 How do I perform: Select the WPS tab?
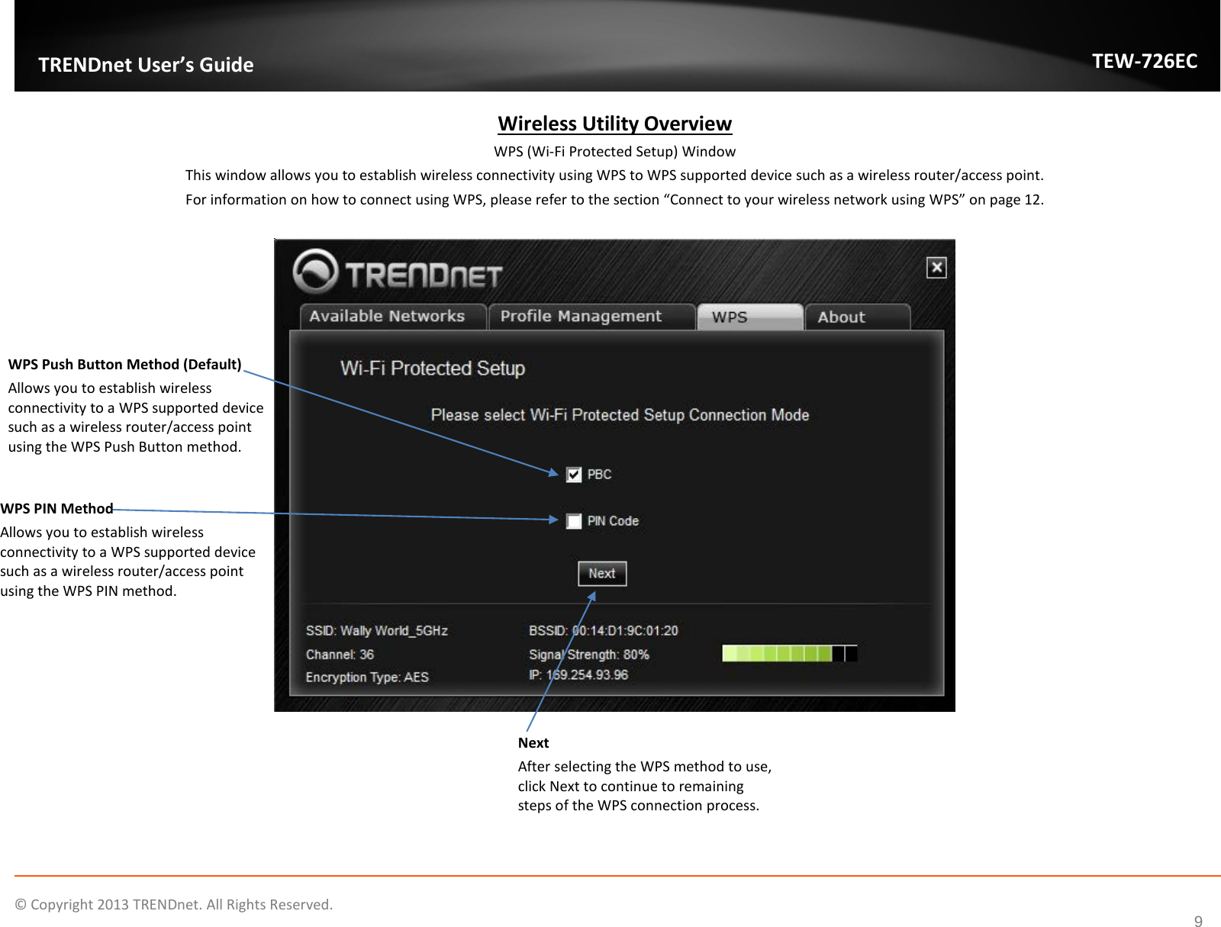pyautogui.click(x=750, y=317)
